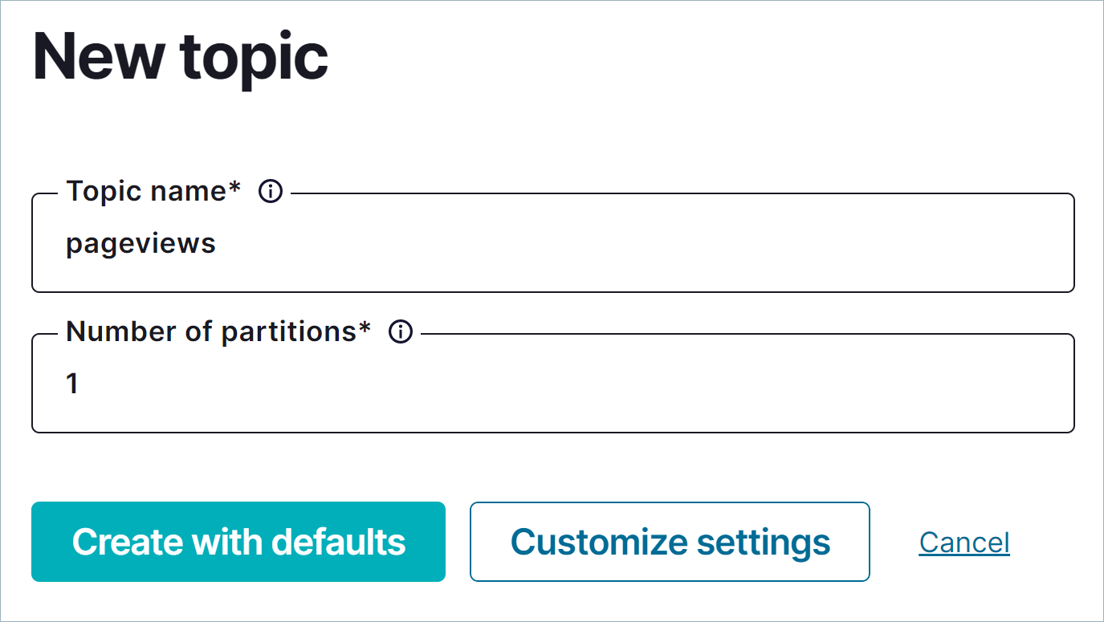Screen dimensions: 1104x622
Task: Cancel the new topic creation
Action: coord(964,543)
